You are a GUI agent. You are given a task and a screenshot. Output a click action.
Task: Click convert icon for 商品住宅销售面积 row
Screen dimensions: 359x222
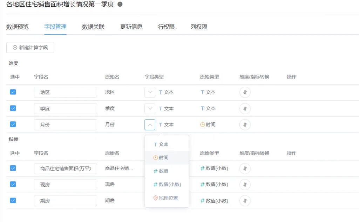(245, 169)
